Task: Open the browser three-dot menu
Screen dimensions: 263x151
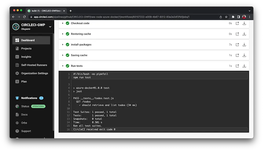Action: (x=250, y=17)
